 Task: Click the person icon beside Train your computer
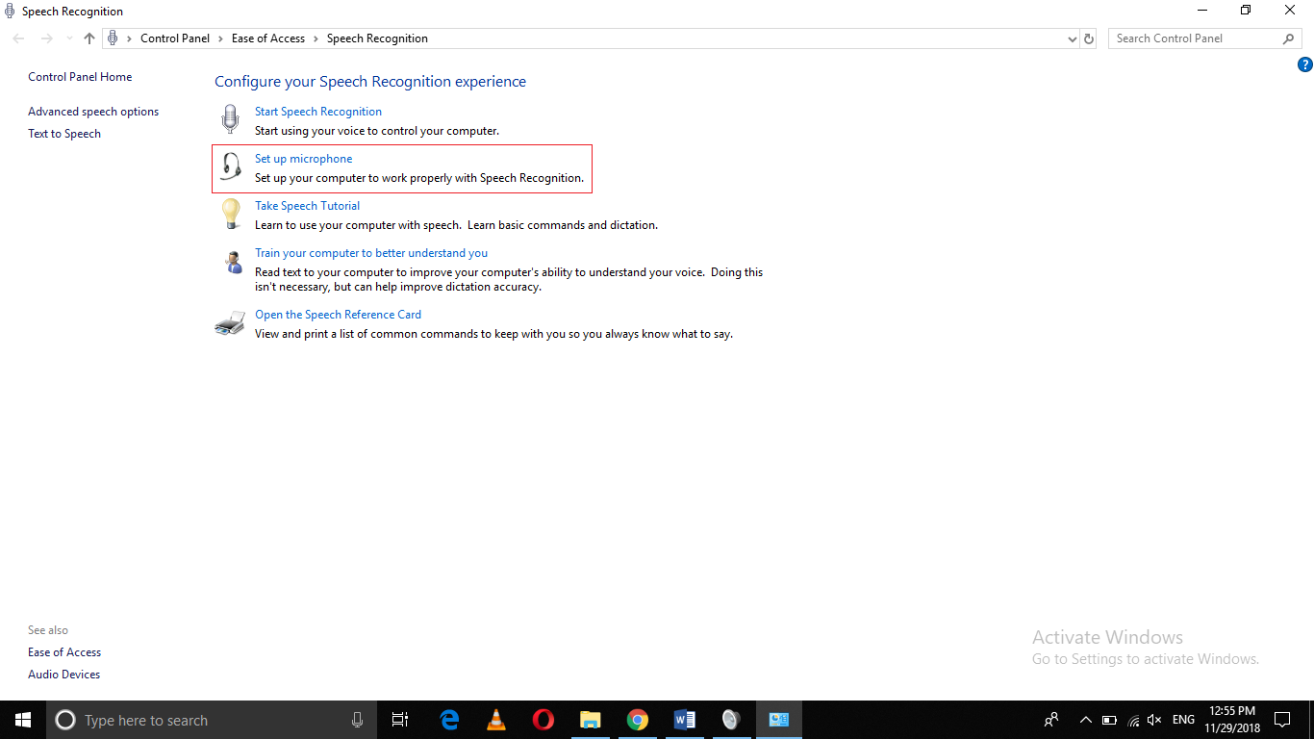[230, 261]
